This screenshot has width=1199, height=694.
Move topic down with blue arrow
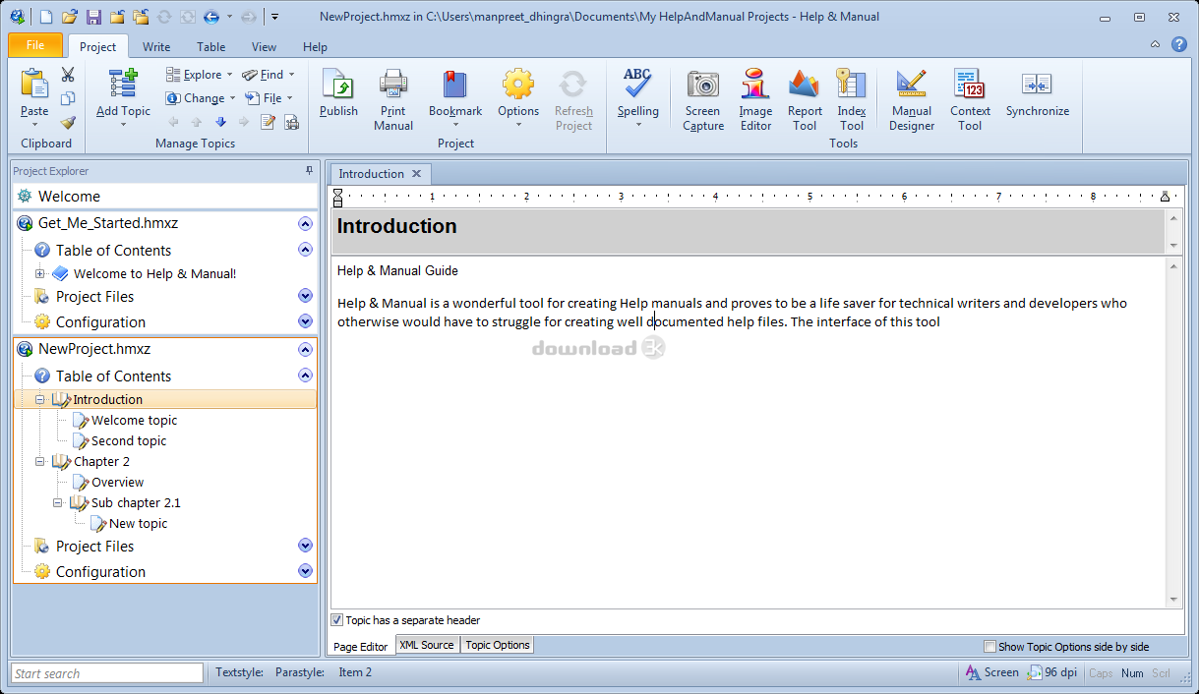pos(220,122)
